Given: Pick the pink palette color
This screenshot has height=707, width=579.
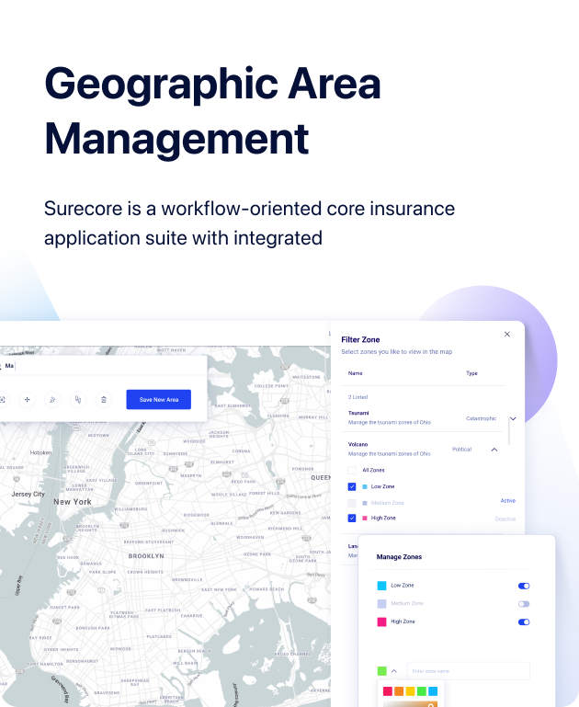Looking at the screenshot, I should (388, 691).
